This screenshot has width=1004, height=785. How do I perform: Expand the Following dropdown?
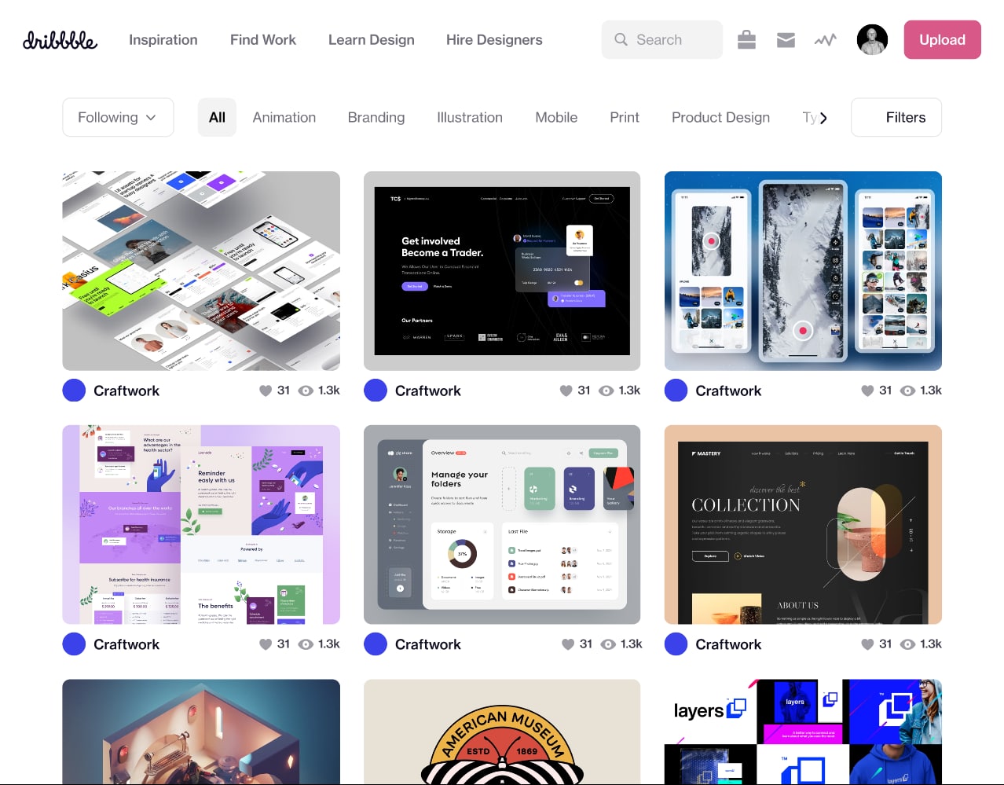(x=118, y=117)
